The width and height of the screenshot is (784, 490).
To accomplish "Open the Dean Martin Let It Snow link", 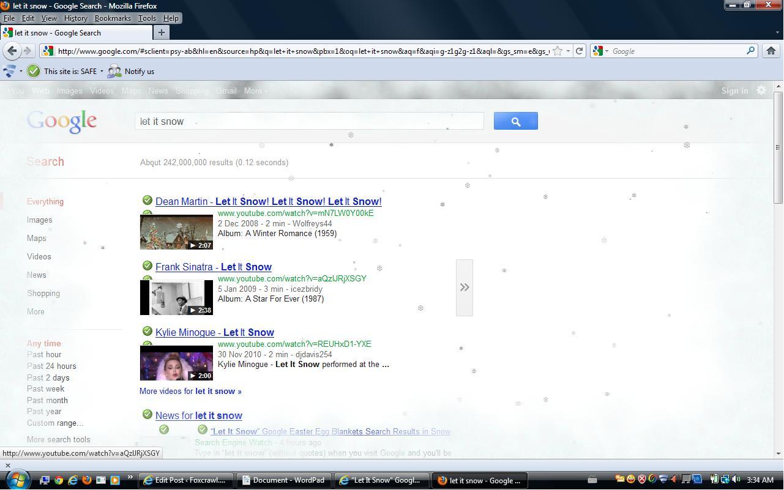I will click(x=269, y=201).
